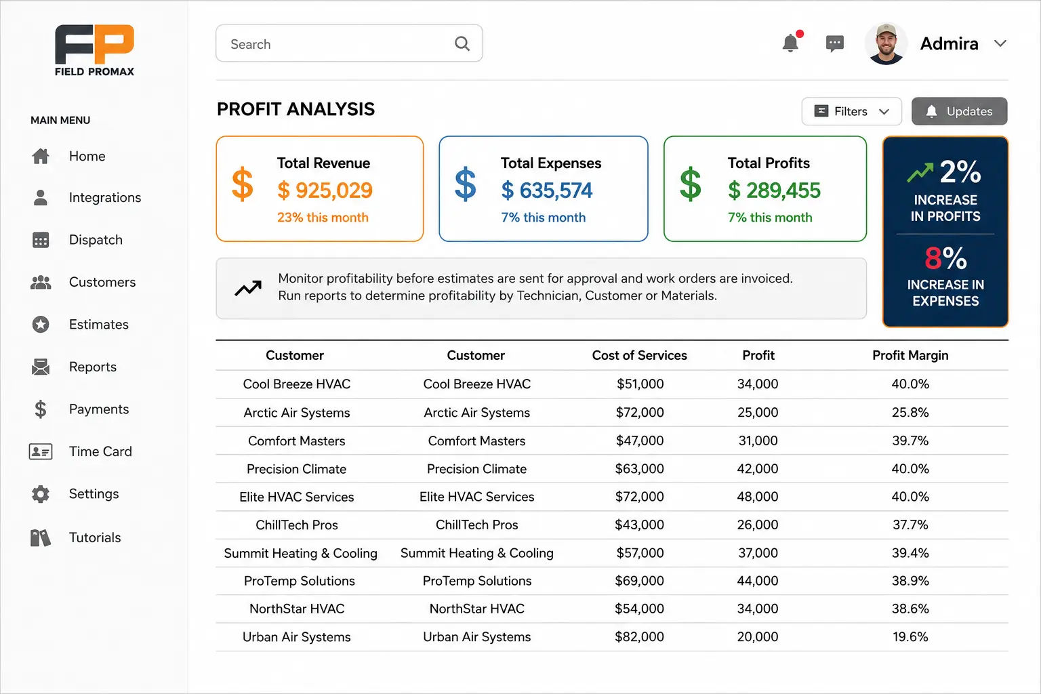
Task: Go to Home menu item
Action: pos(87,156)
